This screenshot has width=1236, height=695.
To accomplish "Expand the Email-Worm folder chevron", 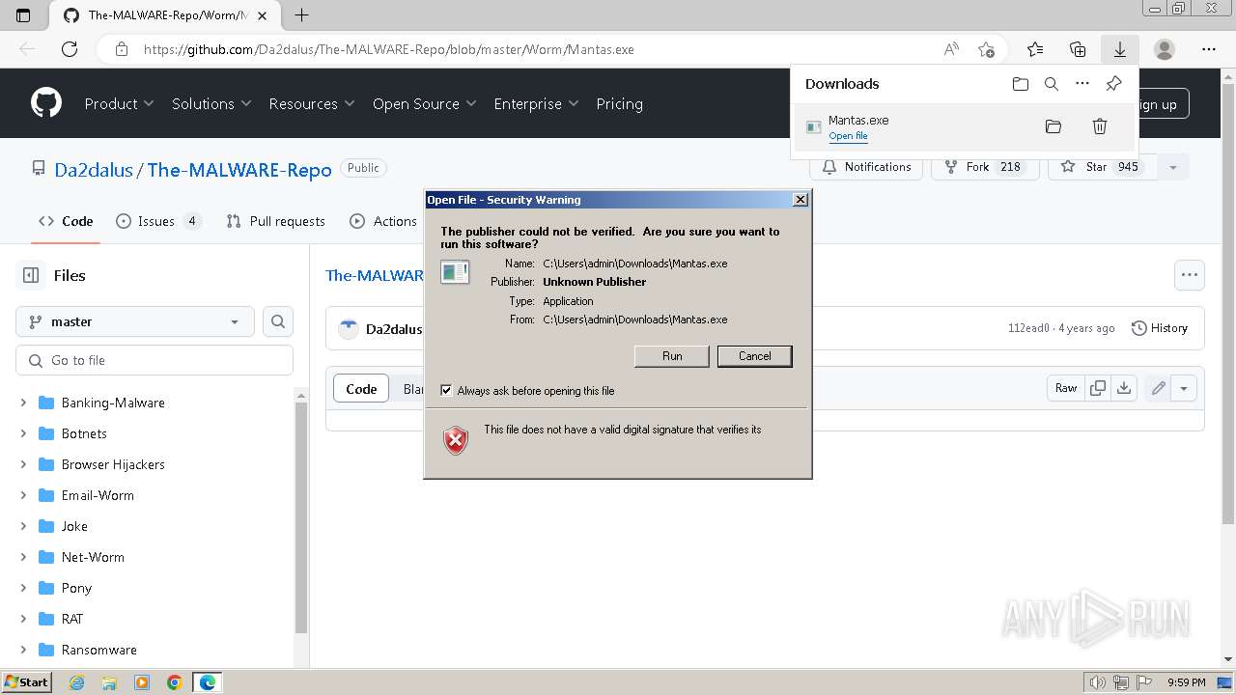I will (x=23, y=495).
